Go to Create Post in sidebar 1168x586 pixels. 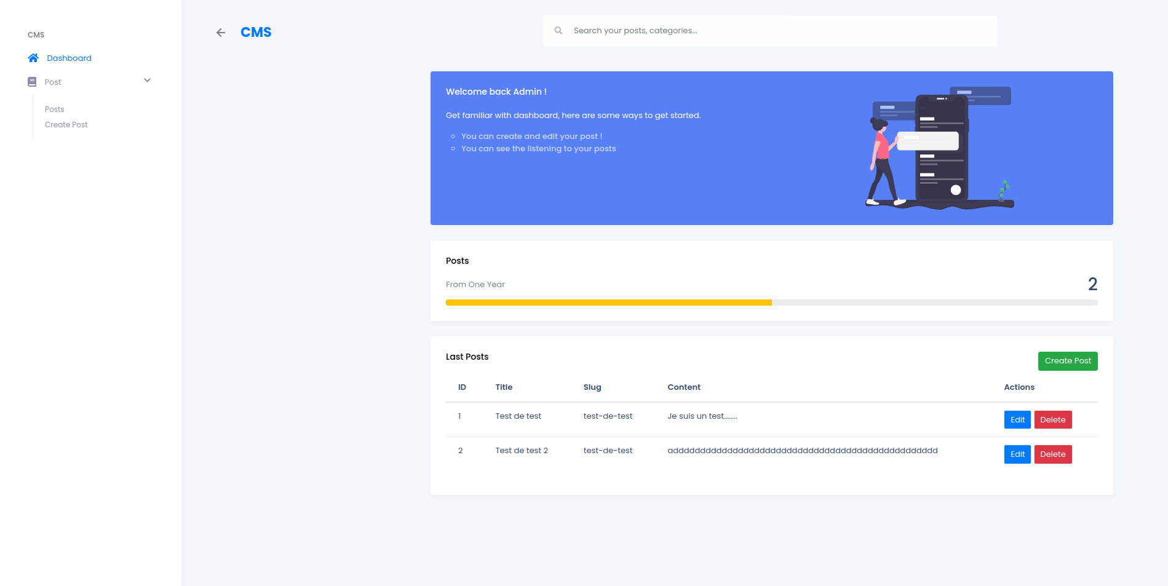click(x=66, y=125)
